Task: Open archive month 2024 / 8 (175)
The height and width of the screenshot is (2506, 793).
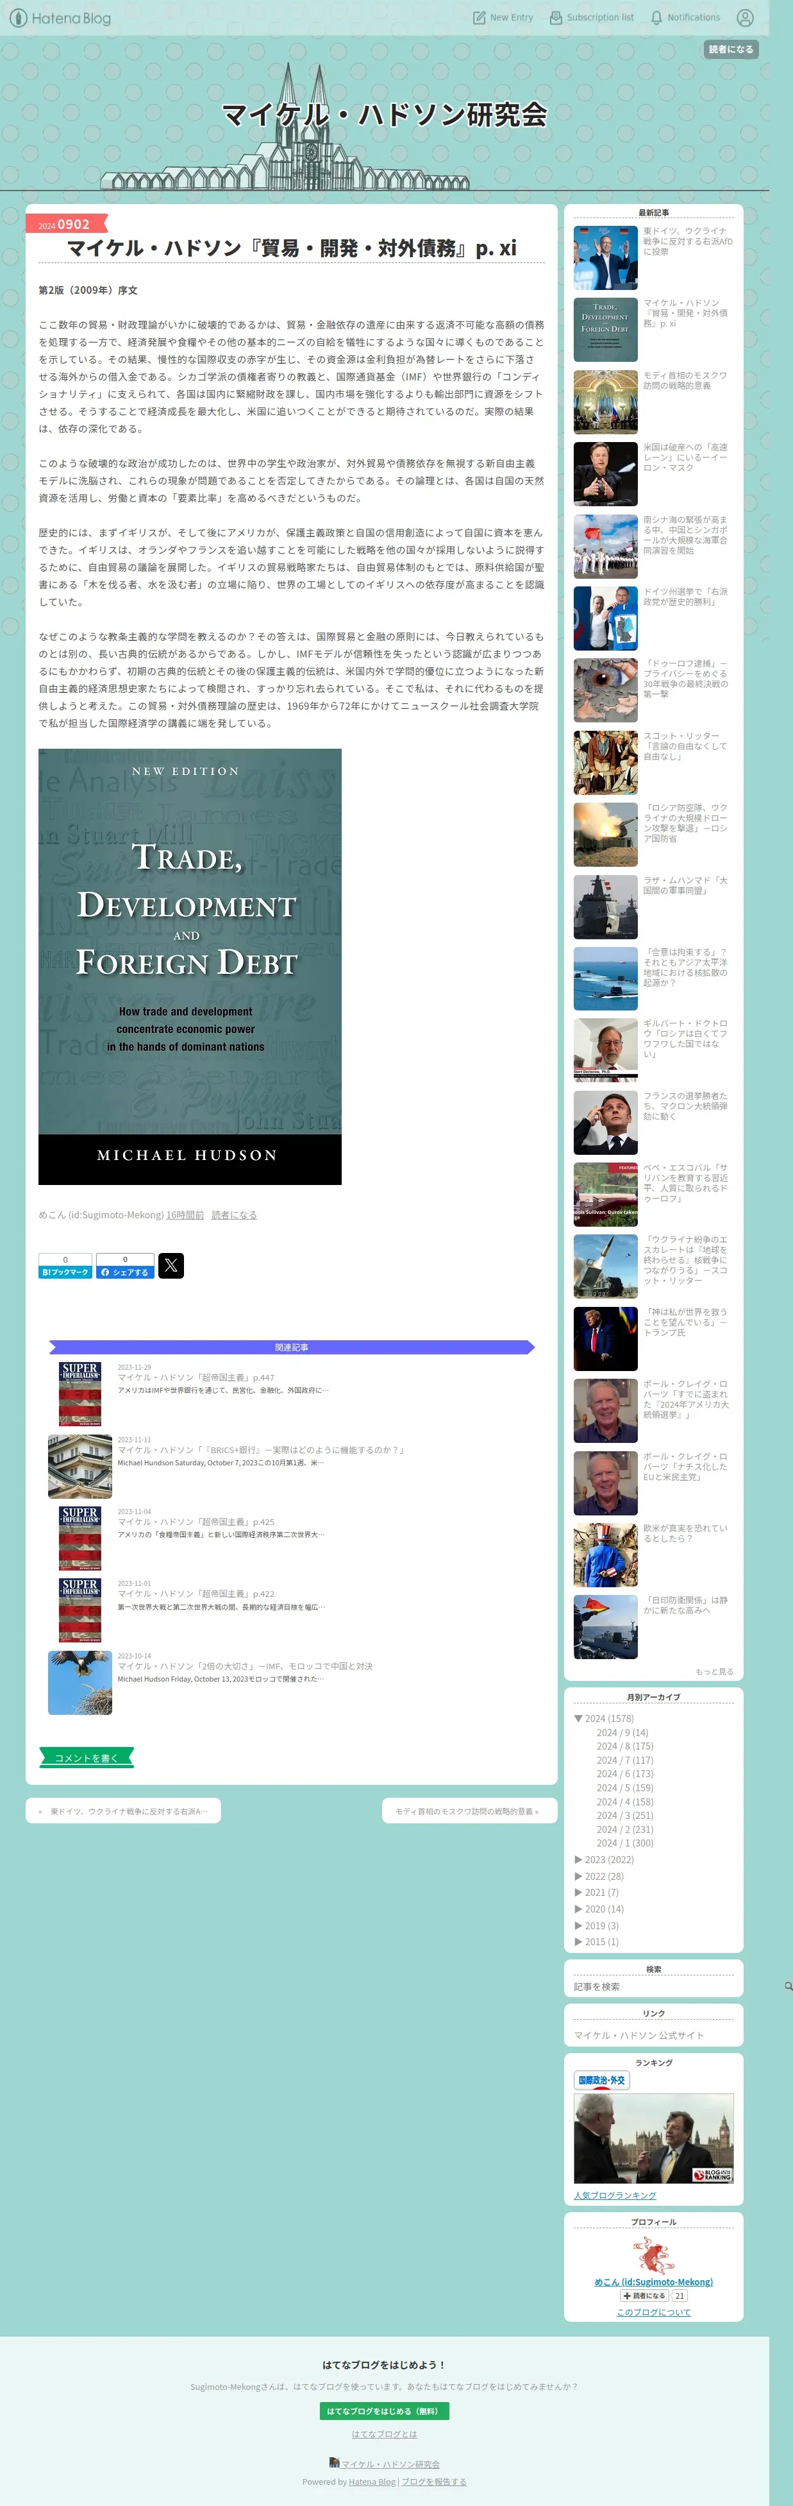Action: 625,1746
